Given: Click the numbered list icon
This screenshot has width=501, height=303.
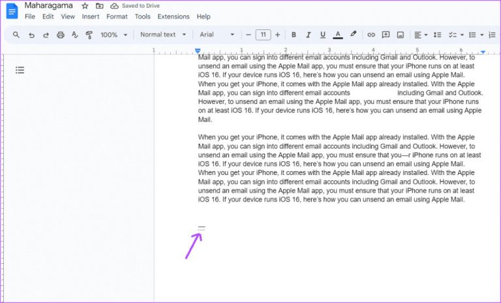Looking at the screenshot, I should tap(492, 35).
